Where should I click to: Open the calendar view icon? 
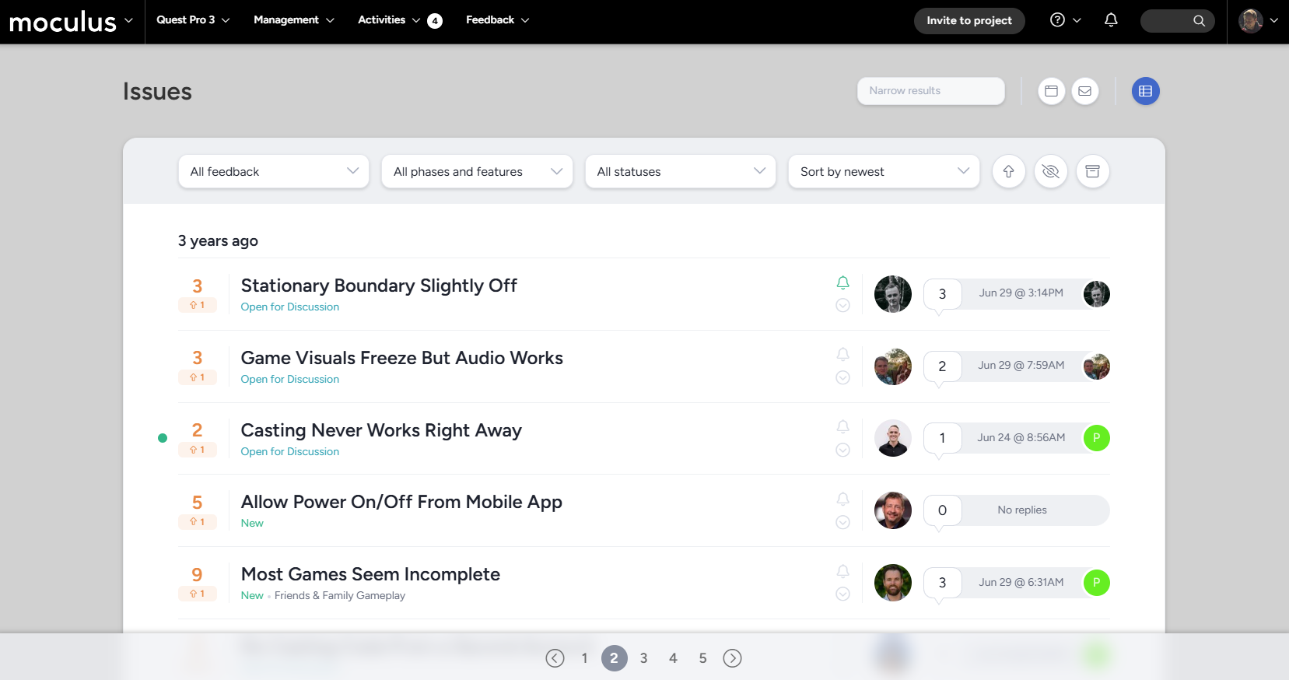point(1051,91)
